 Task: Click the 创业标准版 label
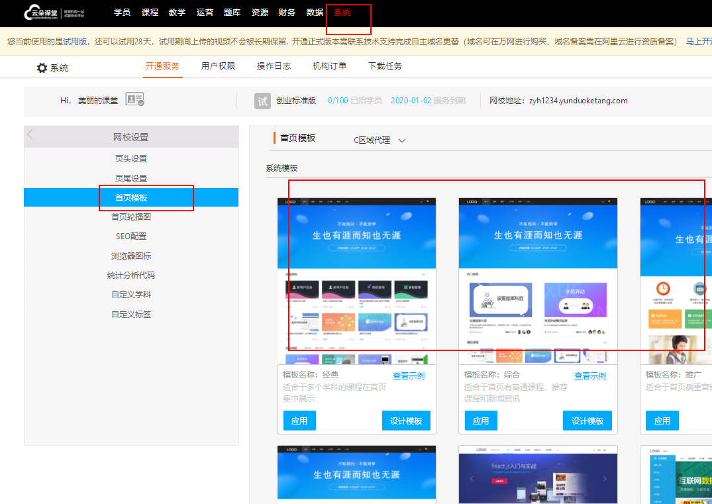coord(296,101)
